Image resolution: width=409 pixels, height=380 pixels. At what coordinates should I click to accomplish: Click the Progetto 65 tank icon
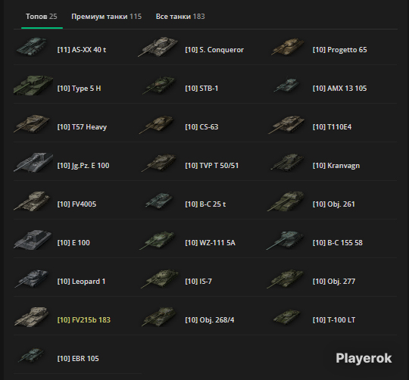click(x=288, y=47)
